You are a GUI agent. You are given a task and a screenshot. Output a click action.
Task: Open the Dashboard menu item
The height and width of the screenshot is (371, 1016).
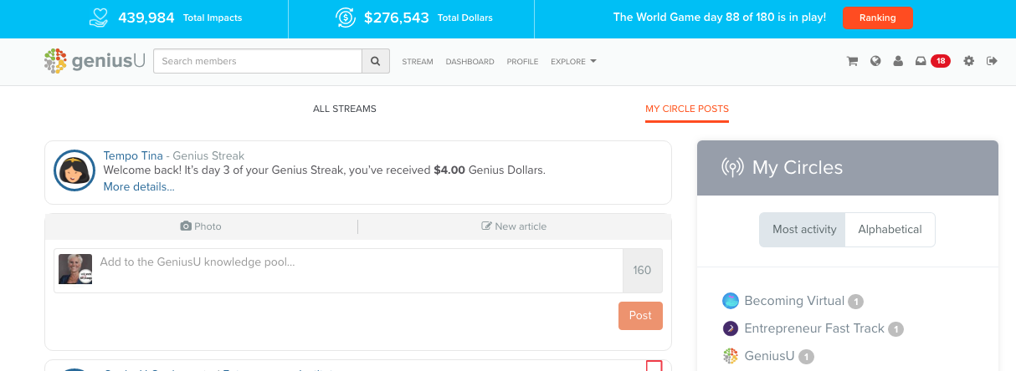[470, 62]
